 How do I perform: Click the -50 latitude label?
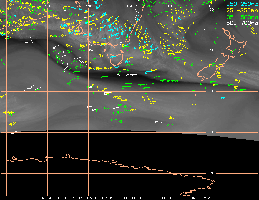(211, 91)
